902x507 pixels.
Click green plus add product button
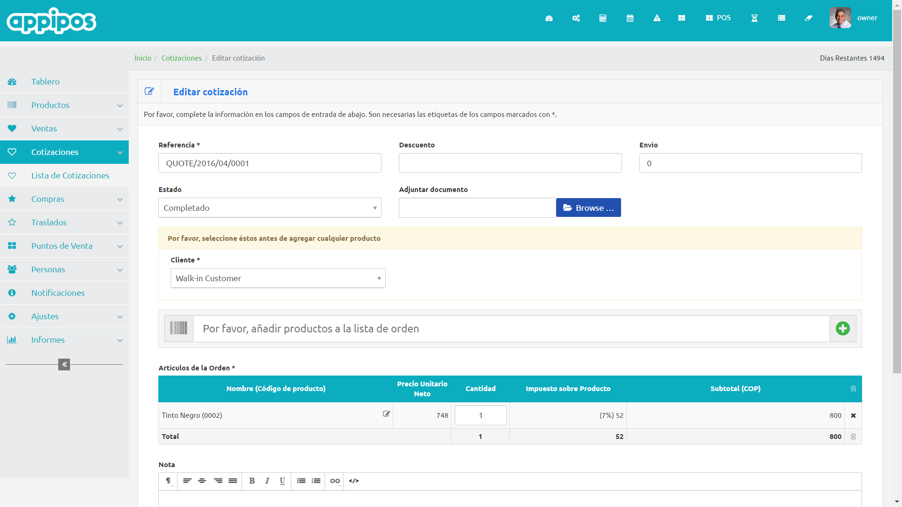843,328
